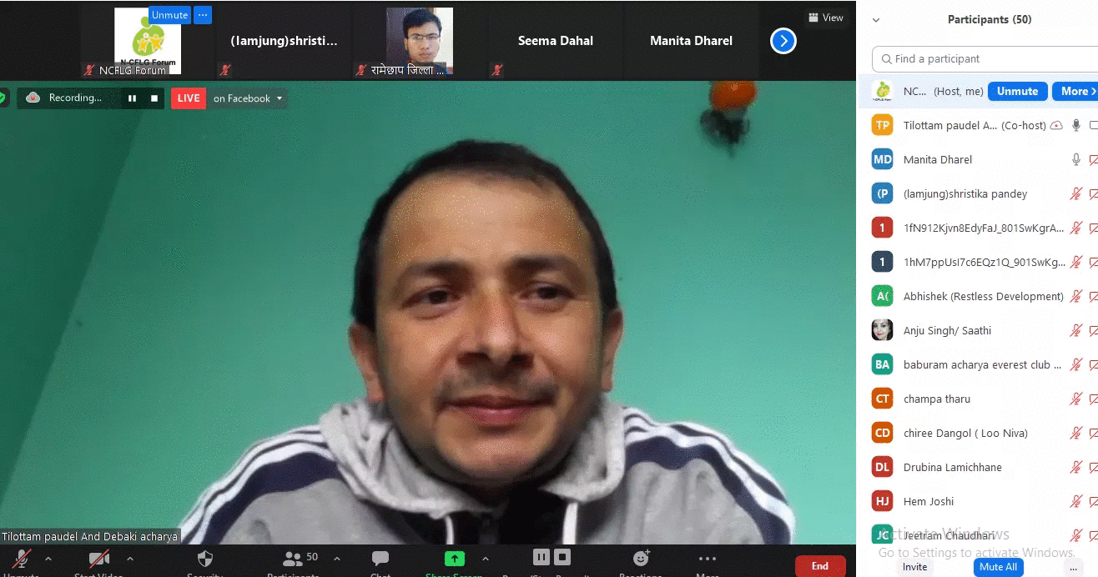Click Unmute in the host participant row
This screenshot has height=577, width=1098.
click(x=1018, y=91)
